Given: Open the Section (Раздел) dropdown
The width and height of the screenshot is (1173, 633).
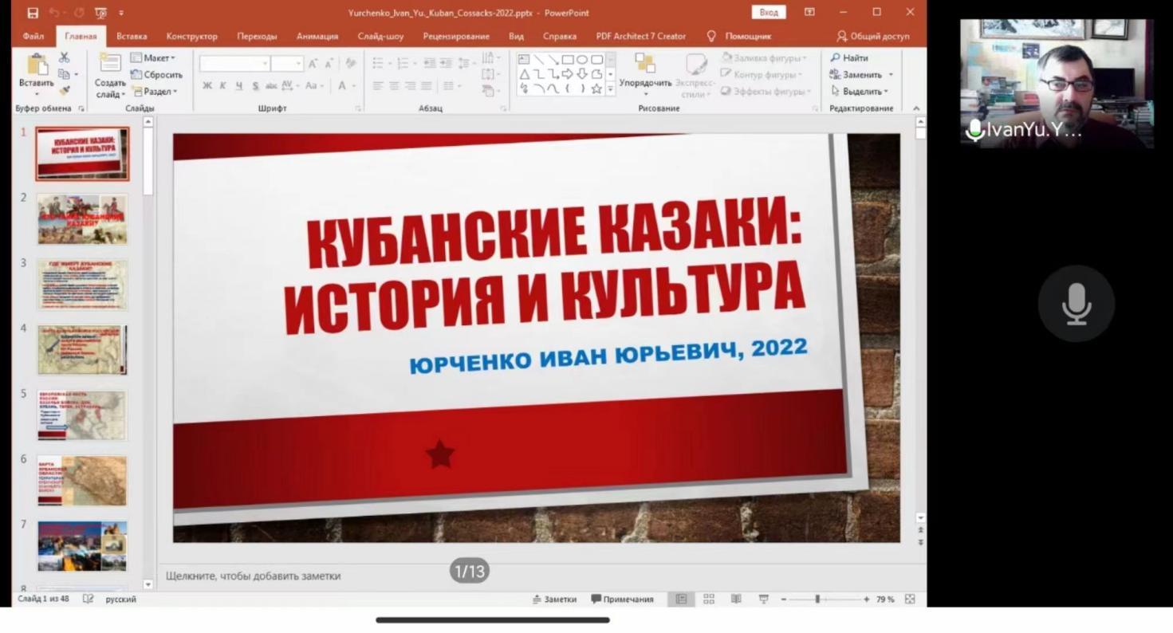Looking at the screenshot, I should pyautogui.click(x=155, y=92).
